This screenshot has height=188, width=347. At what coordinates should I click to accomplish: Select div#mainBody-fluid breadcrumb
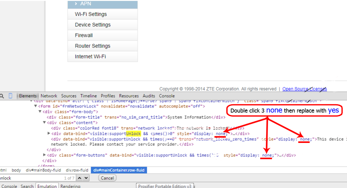click(43, 170)
